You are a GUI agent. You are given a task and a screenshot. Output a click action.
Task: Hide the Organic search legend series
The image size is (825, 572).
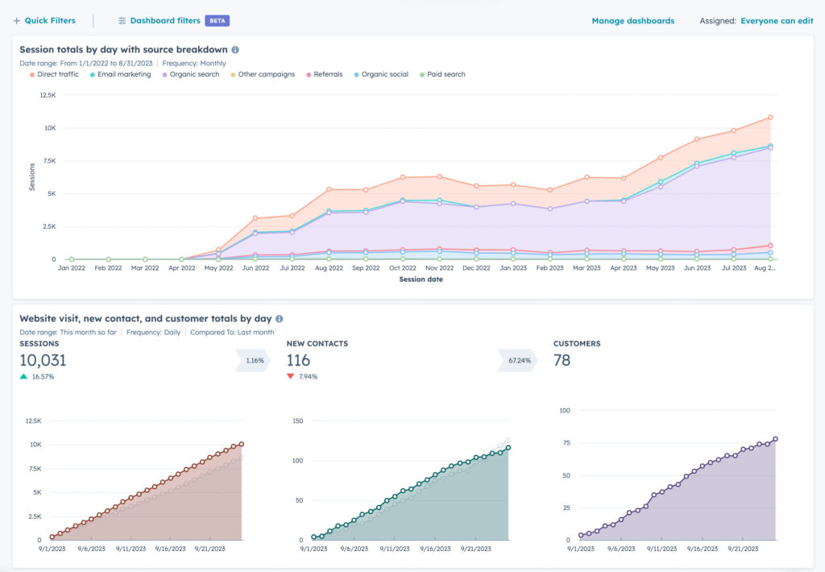pos(194,74)
